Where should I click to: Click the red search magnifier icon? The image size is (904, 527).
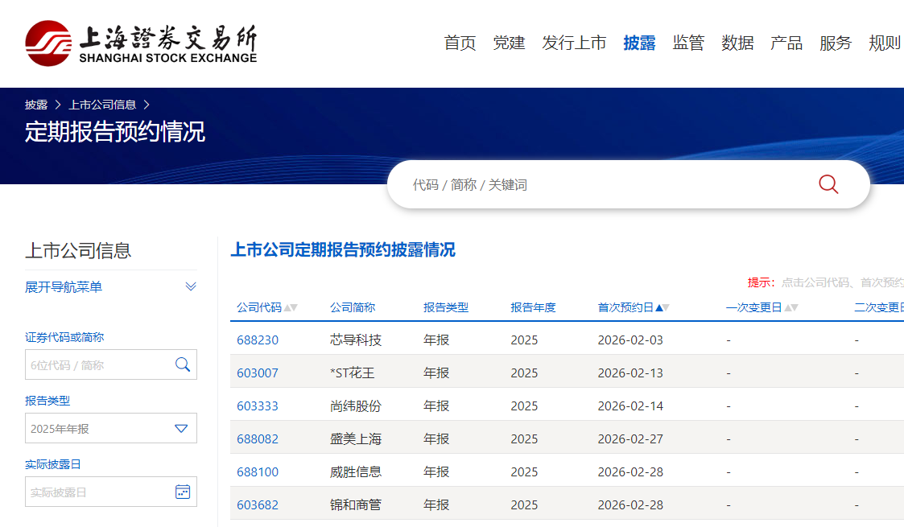pyautogui.click(x=828, y=184)
